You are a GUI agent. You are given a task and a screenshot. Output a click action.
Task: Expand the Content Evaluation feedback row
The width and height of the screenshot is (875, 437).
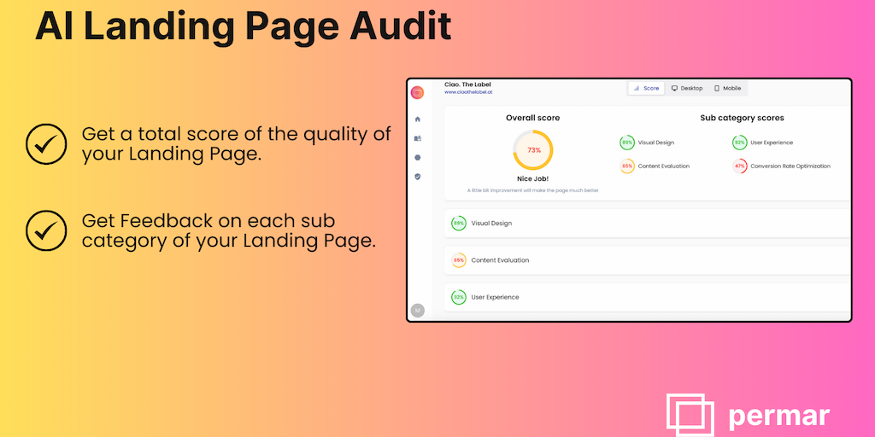[x=648, y=260]
